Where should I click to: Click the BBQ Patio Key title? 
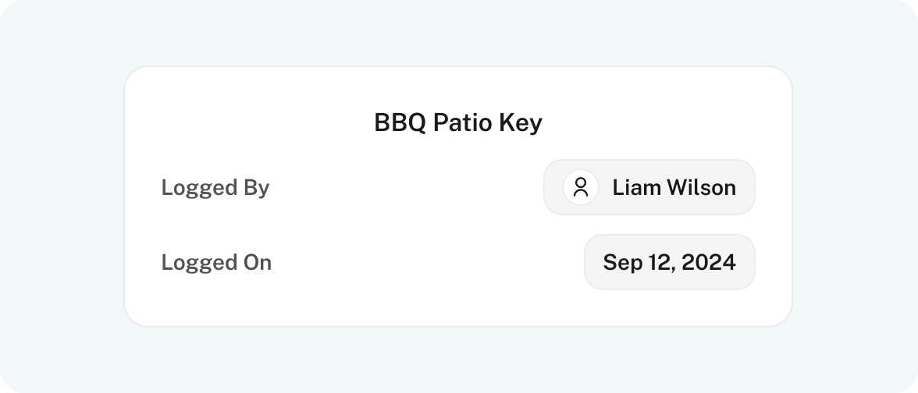[458, 123]
